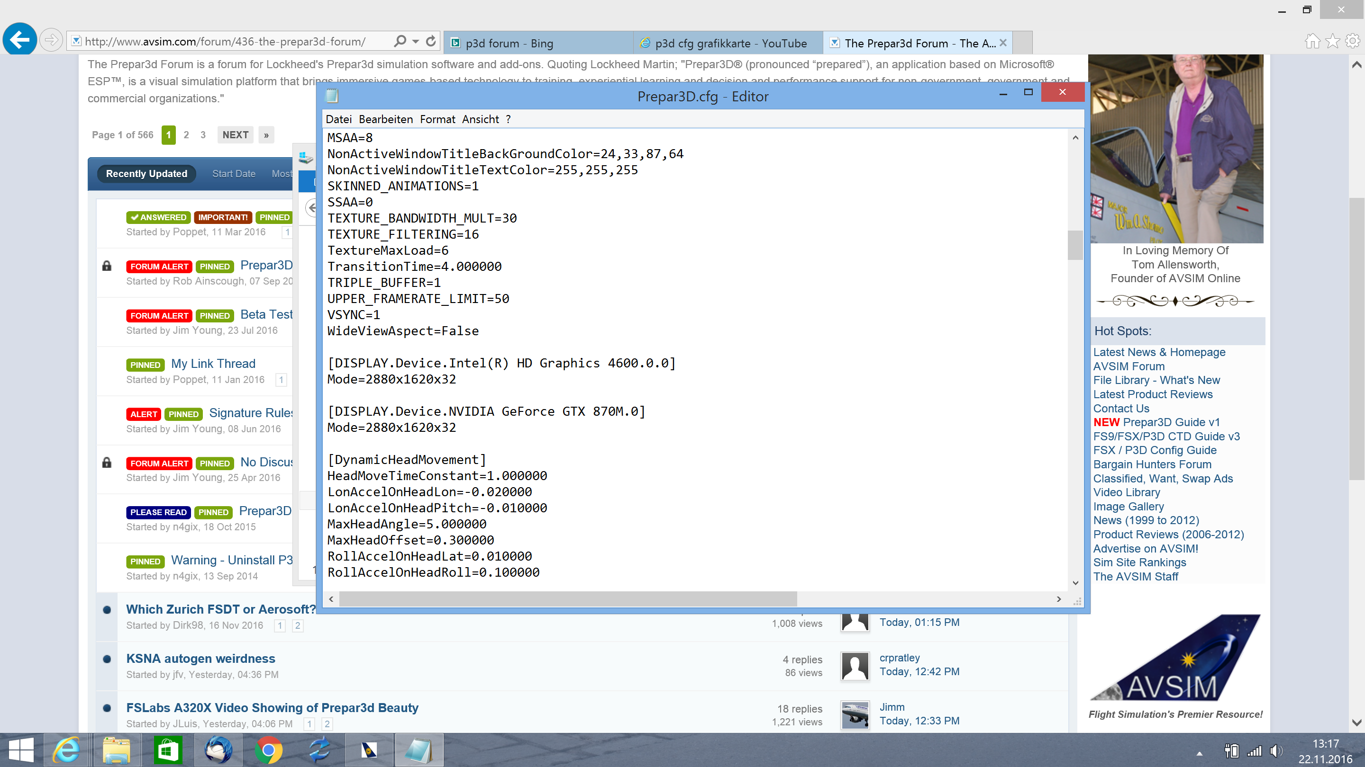Open browser Tools gear icon
This screenshot has width=1365, height=767.
(1352, 41)
